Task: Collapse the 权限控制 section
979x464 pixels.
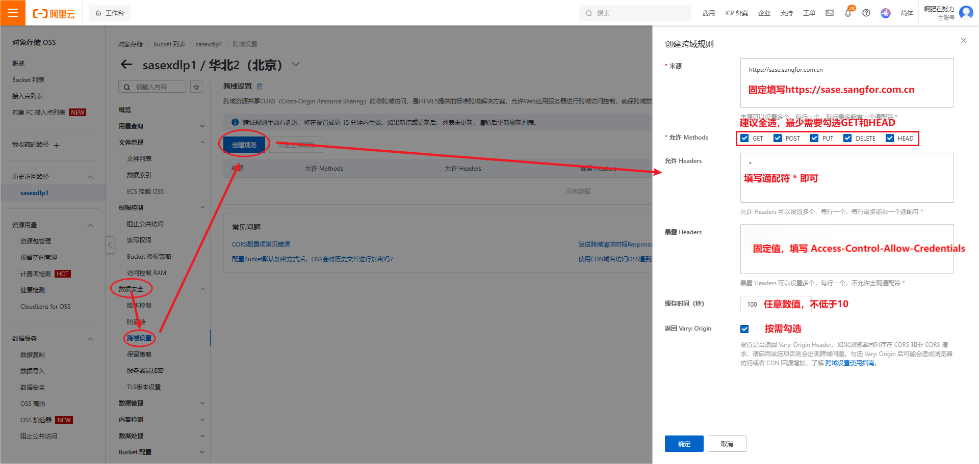Action: [202, 208]
